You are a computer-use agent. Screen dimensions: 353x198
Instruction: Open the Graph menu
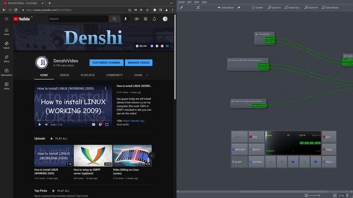181,2
